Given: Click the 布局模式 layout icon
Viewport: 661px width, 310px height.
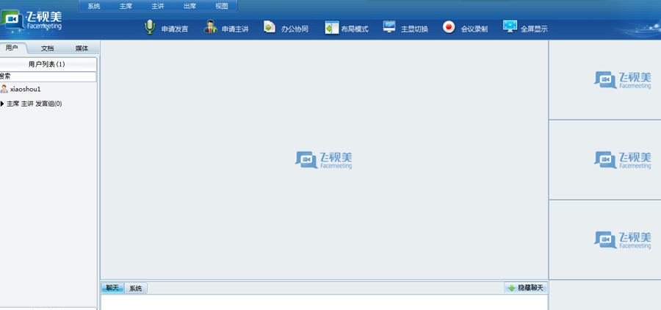Looking at the screenshot, I should click(332, 28).
